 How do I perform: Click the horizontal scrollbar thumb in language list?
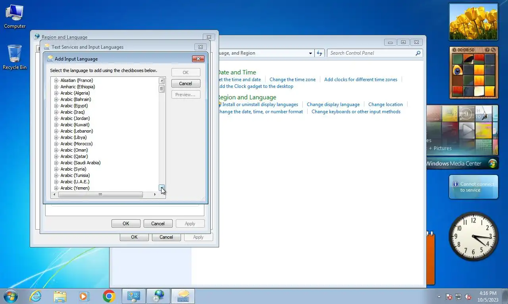pos(100,194)
